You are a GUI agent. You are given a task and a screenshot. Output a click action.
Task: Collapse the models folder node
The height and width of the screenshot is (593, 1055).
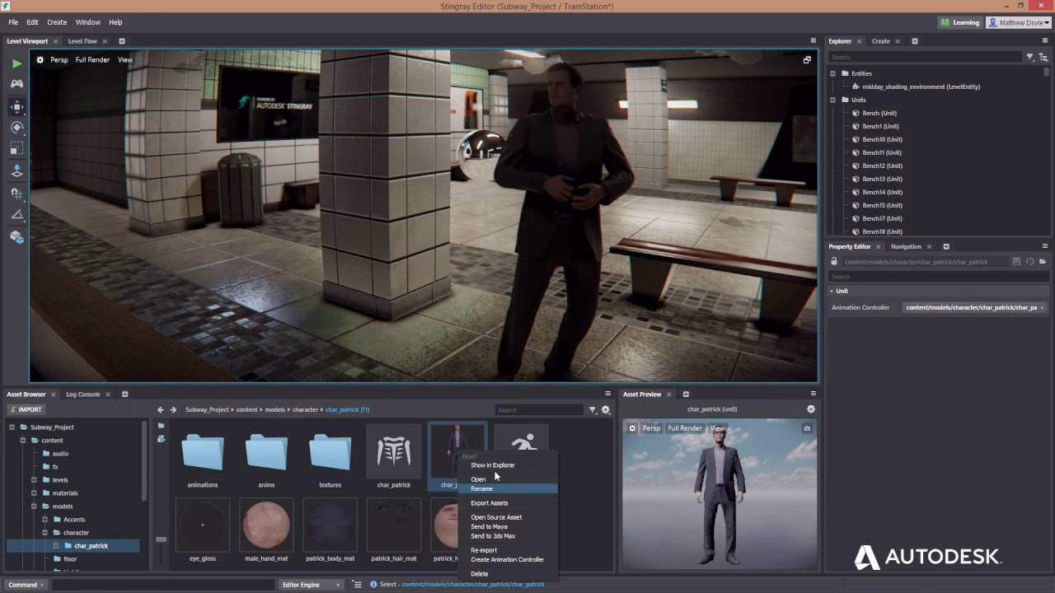click(x=34, y=507)
